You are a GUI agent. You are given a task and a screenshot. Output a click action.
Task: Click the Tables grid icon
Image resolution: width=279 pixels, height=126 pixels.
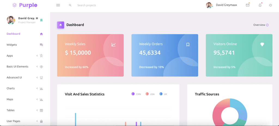pos(41,110)
